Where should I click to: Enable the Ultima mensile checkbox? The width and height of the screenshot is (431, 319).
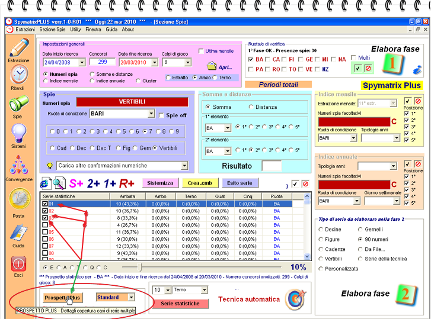(x=202, y=51)
